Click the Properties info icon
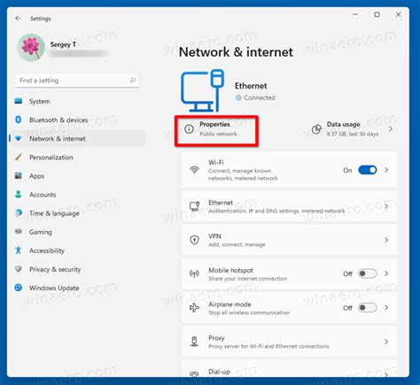The image size is (420, 385). point(189,129)
